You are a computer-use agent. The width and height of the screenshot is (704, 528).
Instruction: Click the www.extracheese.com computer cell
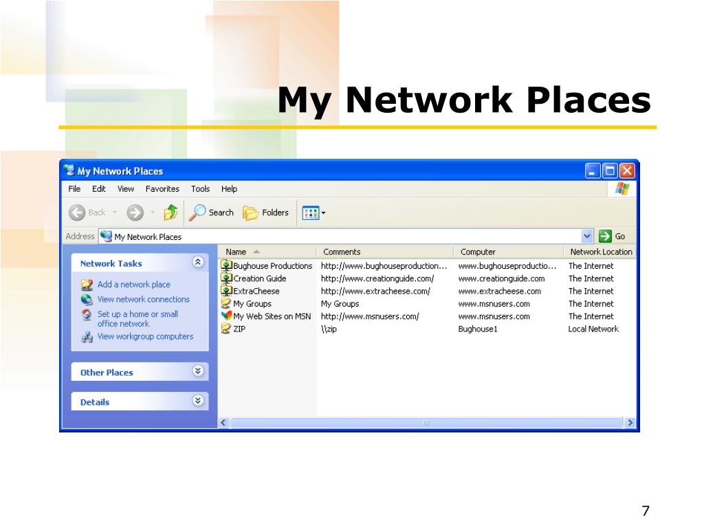[x=499, y=291]
